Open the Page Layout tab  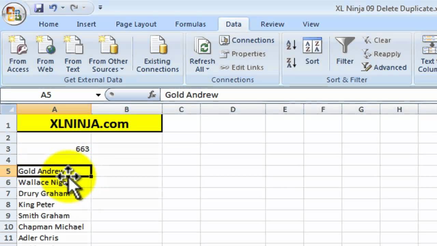[x=136, y=24]
